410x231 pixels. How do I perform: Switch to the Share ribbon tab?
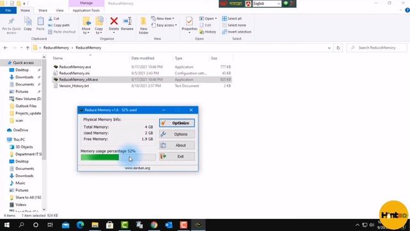(43, 10)
